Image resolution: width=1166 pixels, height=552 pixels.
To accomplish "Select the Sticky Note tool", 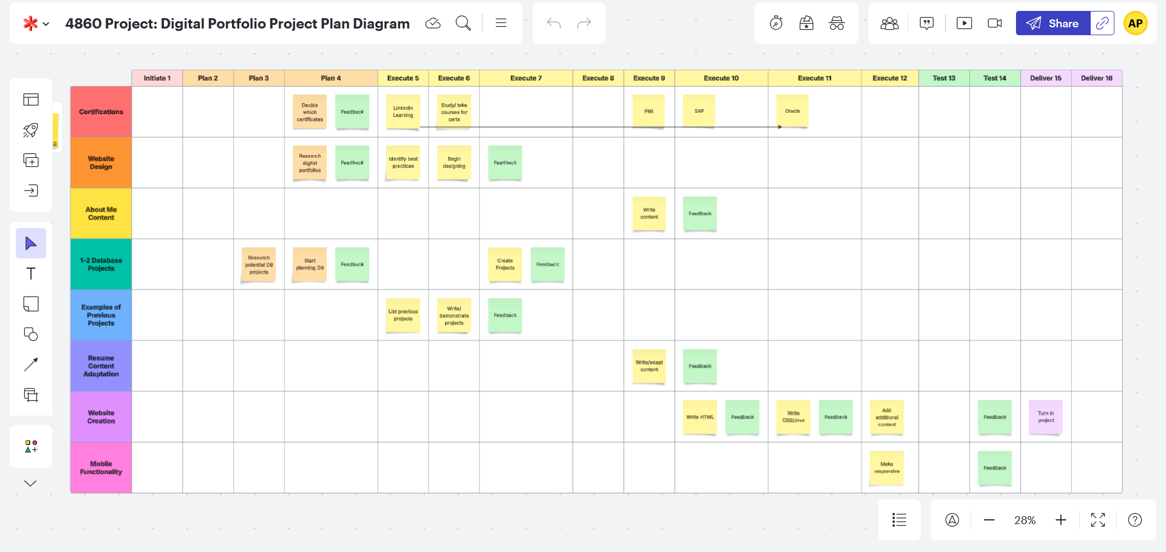I will [31, 304].
